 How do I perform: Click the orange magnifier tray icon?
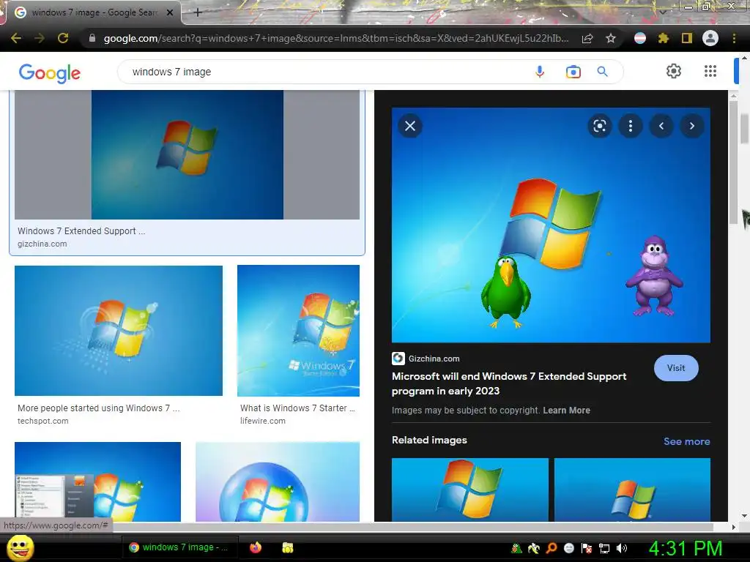[x=552, y=549]
